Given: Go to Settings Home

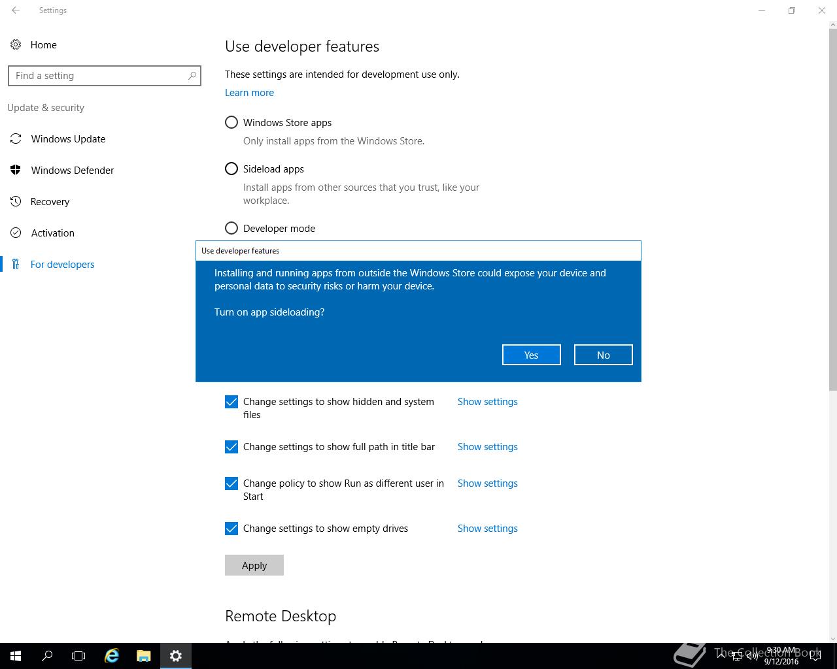Looking at the screenshot, I should (43, 45).
